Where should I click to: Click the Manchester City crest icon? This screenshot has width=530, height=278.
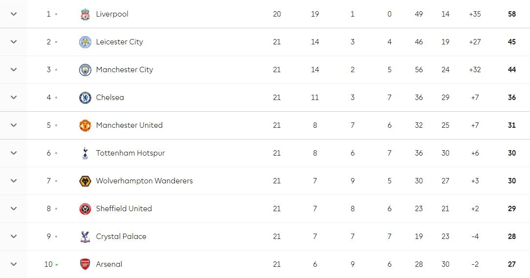[85, 70]
